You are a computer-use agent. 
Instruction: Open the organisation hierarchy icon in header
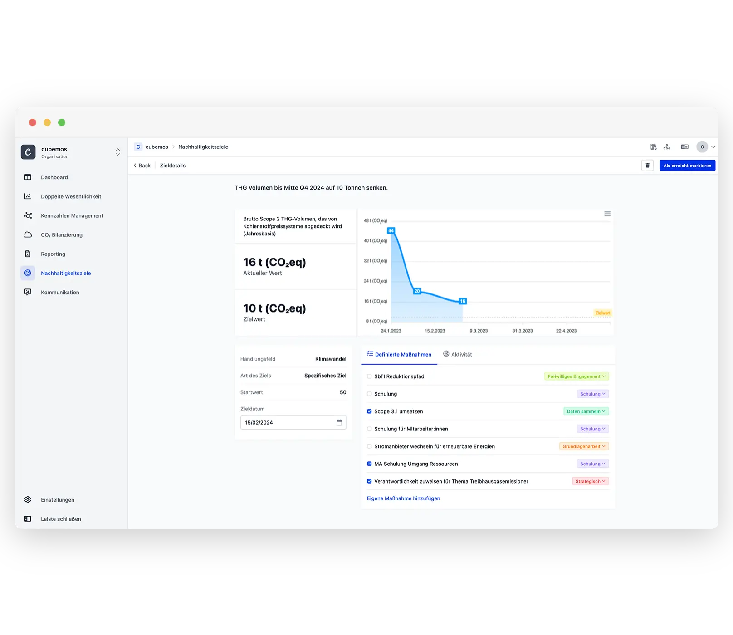(x=667, y=147)
